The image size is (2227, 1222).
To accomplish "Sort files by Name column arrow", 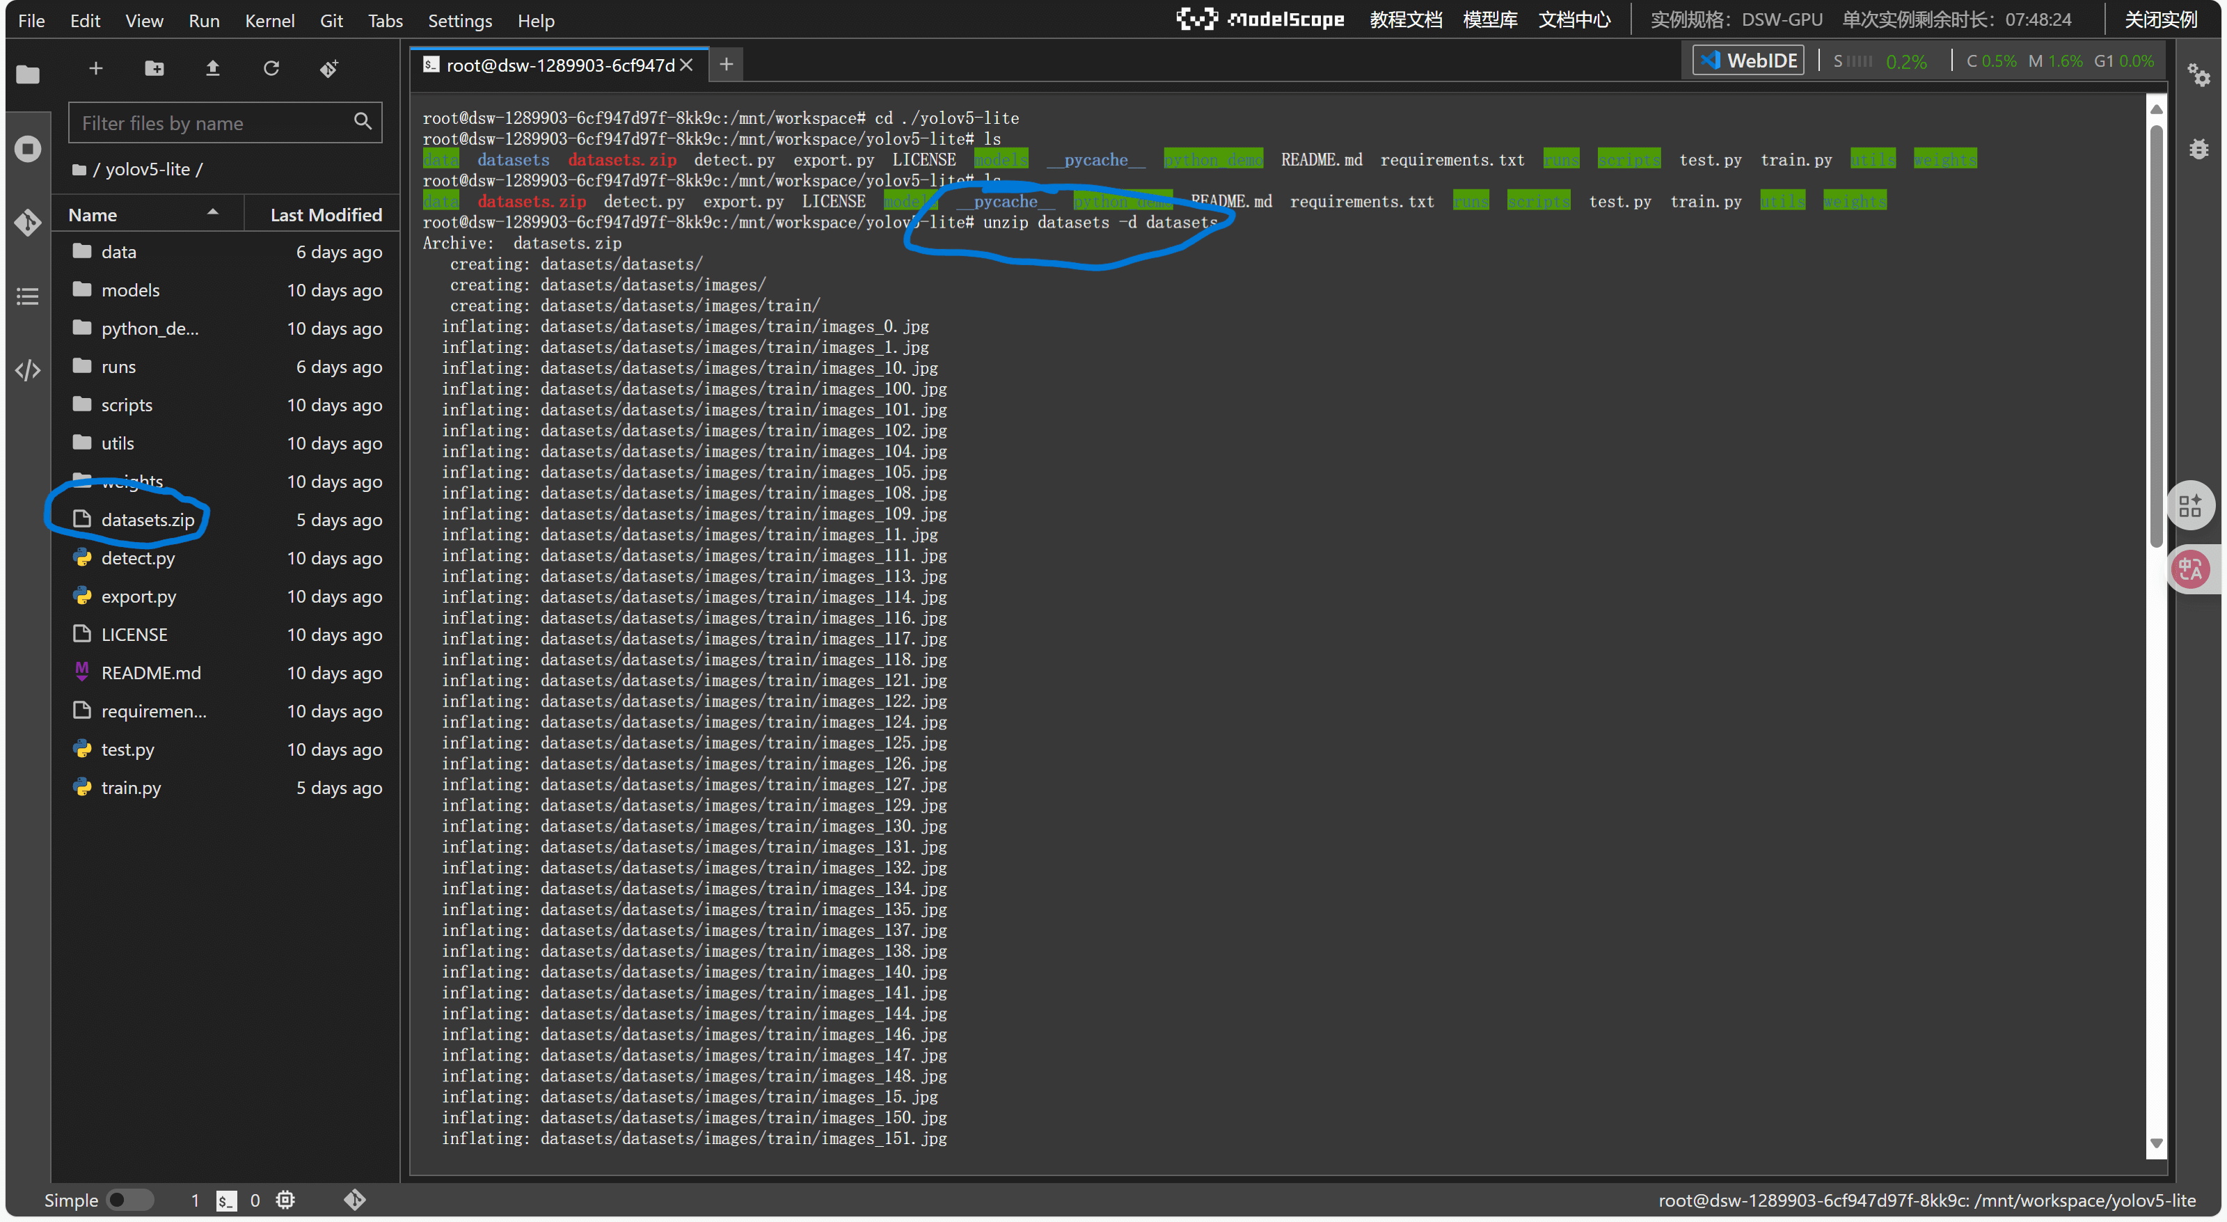I will click(x=213, y=214).
